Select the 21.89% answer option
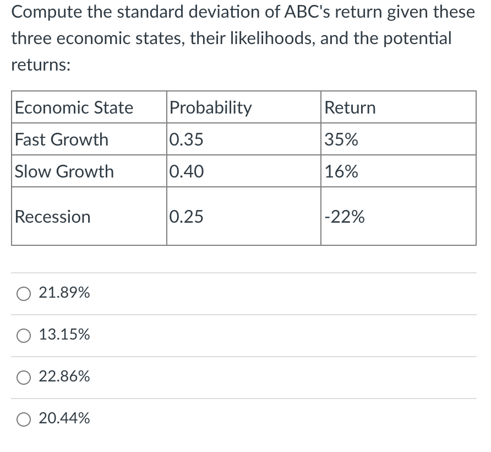 coord(23,293)
